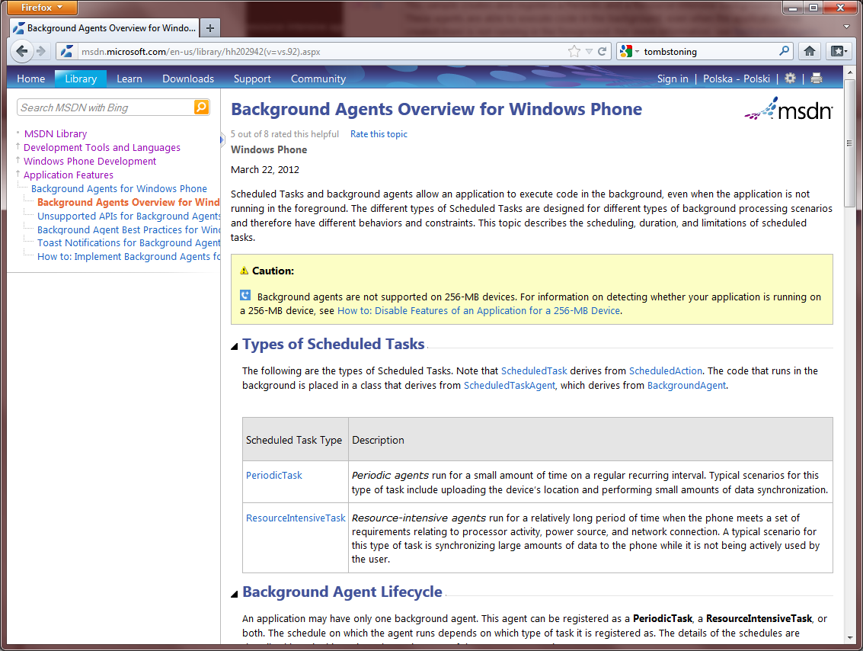This screenshot has width=863, height=651.
Task: Click the March 22, 2012 date text
Action: coord(265,170)
